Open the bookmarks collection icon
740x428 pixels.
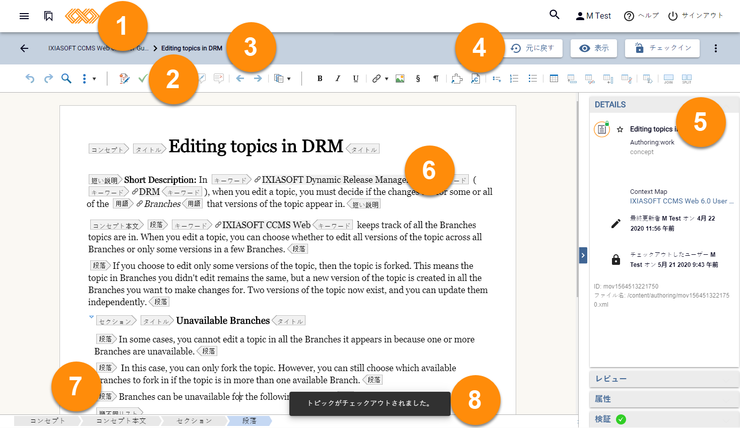coord(48,16)
